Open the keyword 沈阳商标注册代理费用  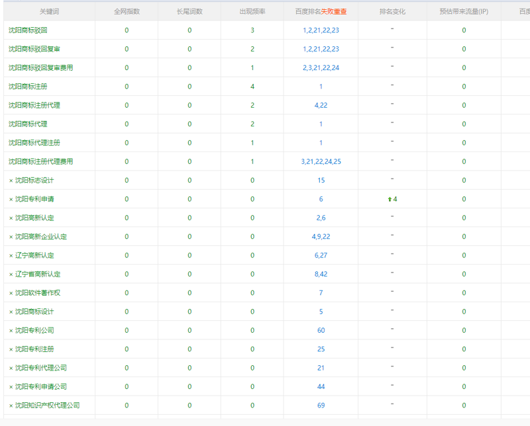click(40, 161)
